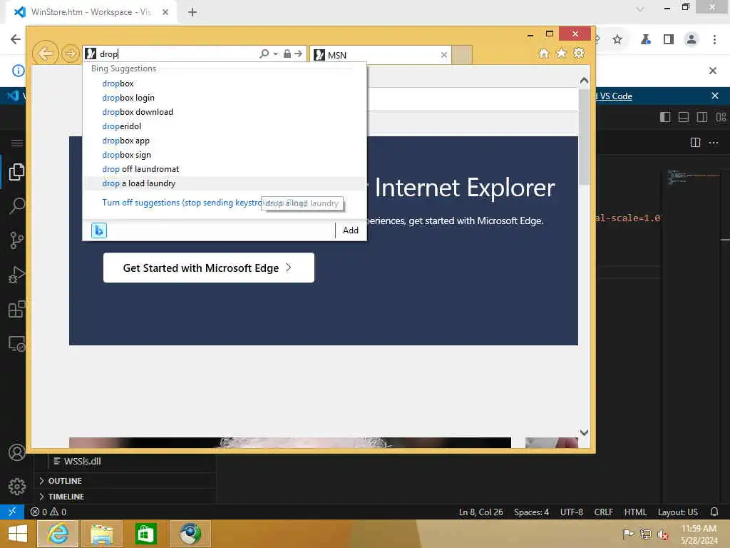730x548 pixels.
Task: Click 'Layout: US' status item
Action: pyautogui.click(x=678, y=512)
